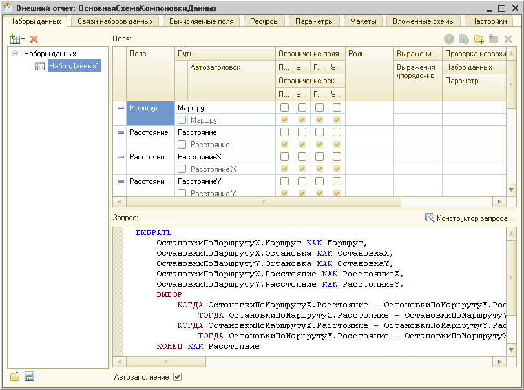The height and width of the screenshot is (390, 524).
Task: Tick the auto-title checkbox next to Расстояние Х
Action: point(182,169)
